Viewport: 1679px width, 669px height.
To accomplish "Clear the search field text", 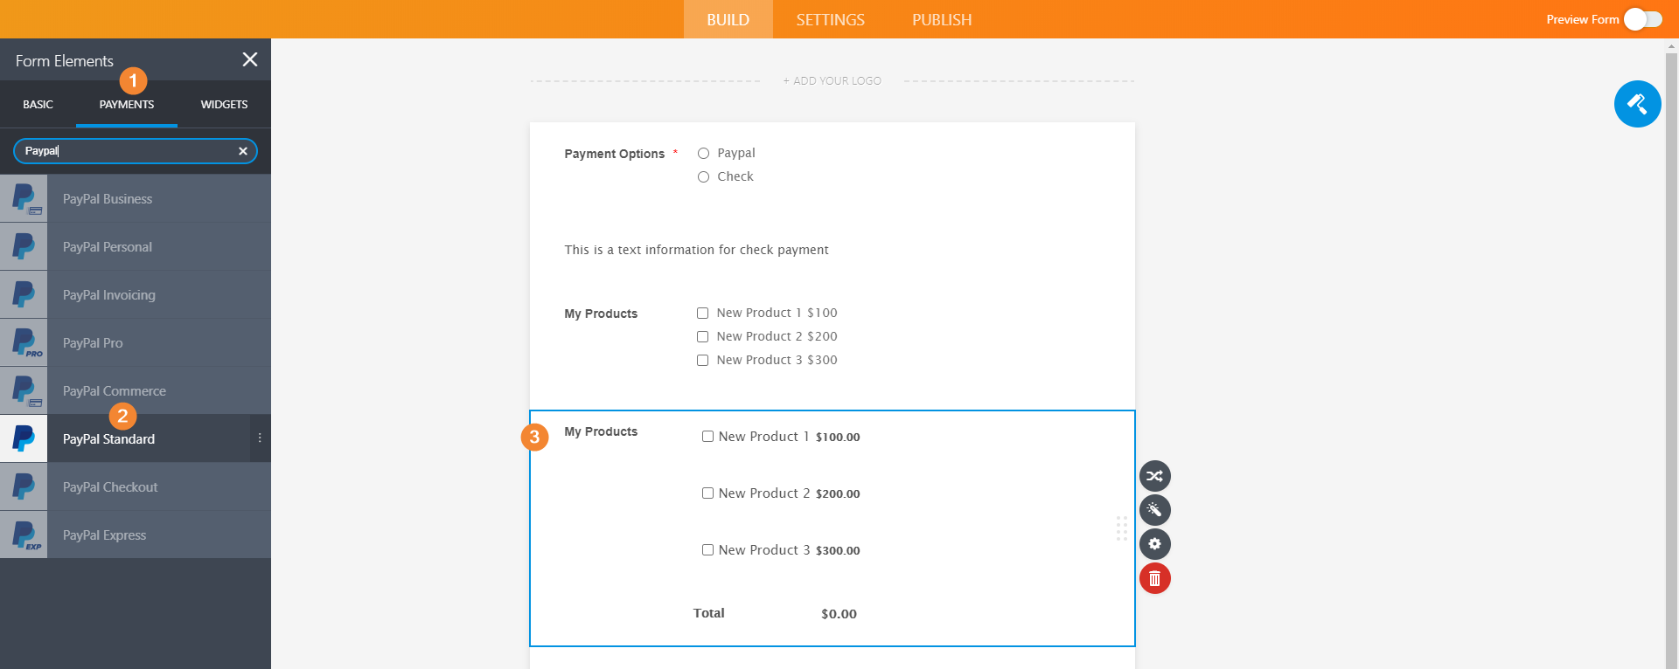I will [243, 151].
